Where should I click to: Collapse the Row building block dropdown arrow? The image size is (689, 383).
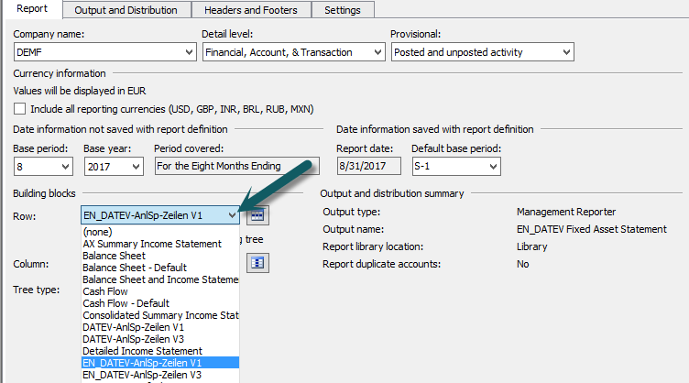(231, 215)
